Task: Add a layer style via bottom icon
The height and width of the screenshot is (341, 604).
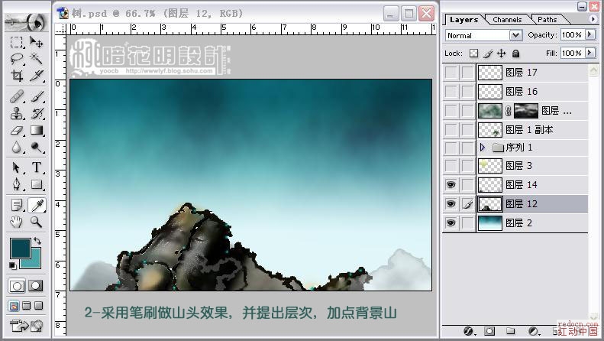Action: (468, 331)
